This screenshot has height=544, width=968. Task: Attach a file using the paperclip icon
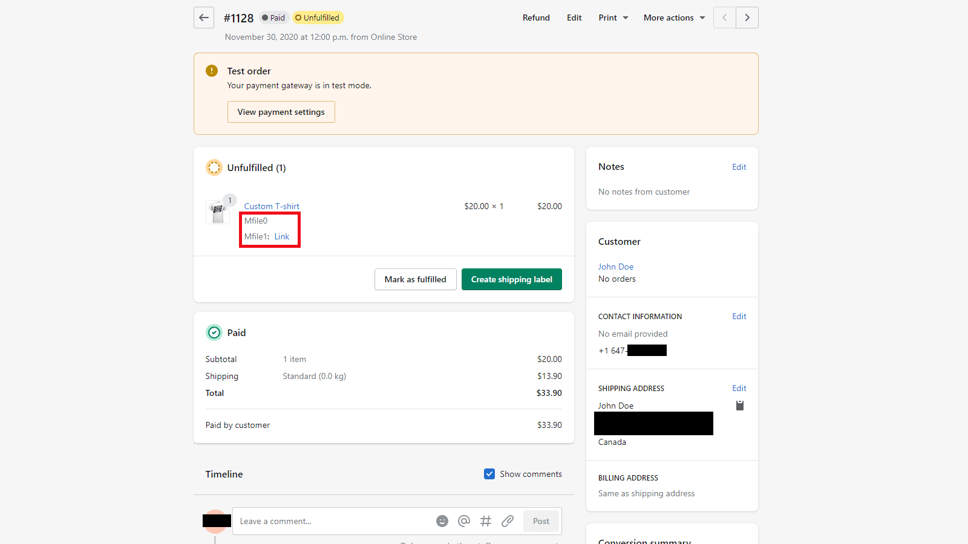coord(508,521)
